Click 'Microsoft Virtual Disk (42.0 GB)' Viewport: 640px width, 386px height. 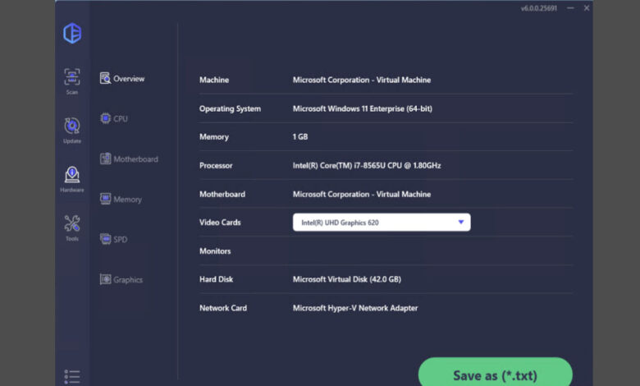347,279
